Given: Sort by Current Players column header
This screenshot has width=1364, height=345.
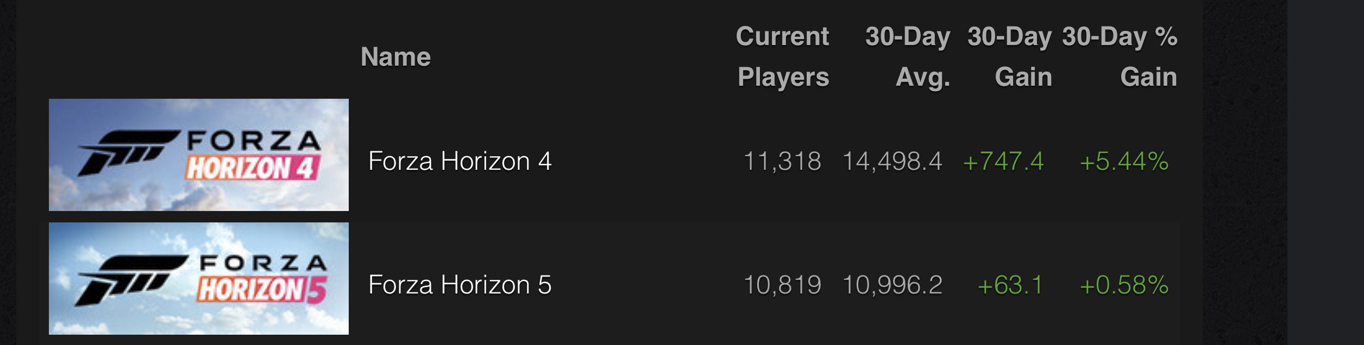Looking at the screenshot, I should (783, 57).
